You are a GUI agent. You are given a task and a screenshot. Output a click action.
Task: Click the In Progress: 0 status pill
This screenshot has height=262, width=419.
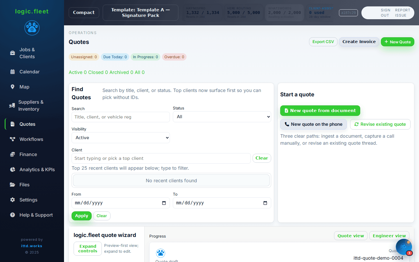coord(145,57)
